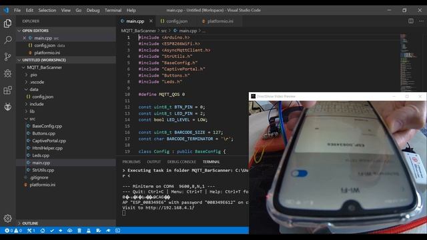Image resolution: width=427 pixels, height=240 pixels.
Task: Click the editor minimap on the right
Action: [x=408, y=63]
